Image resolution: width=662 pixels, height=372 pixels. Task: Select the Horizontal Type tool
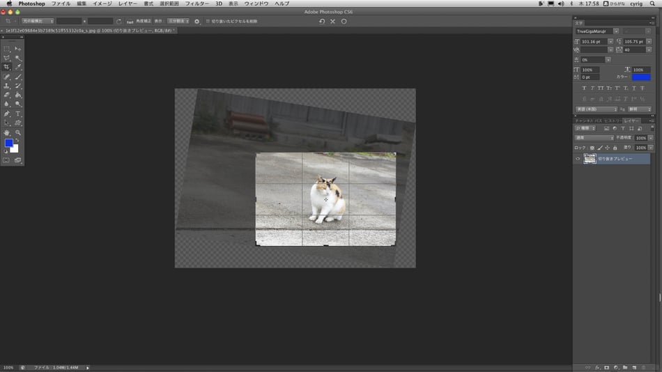pyautogui.click(x=18, y=114)
